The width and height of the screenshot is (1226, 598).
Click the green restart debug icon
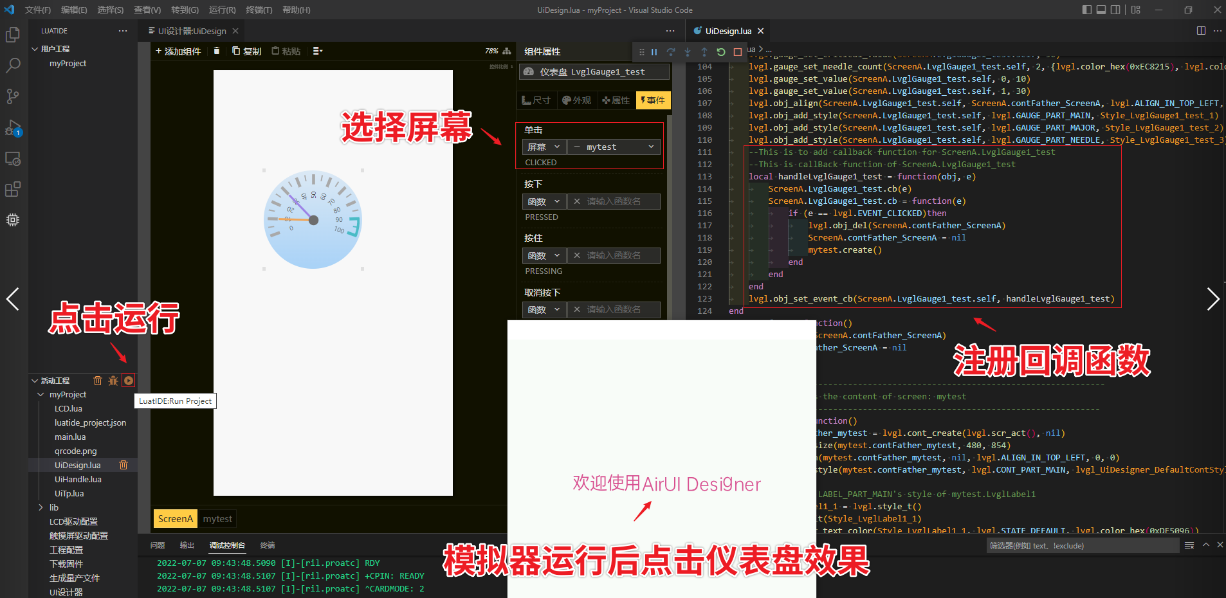coord(721,52)
